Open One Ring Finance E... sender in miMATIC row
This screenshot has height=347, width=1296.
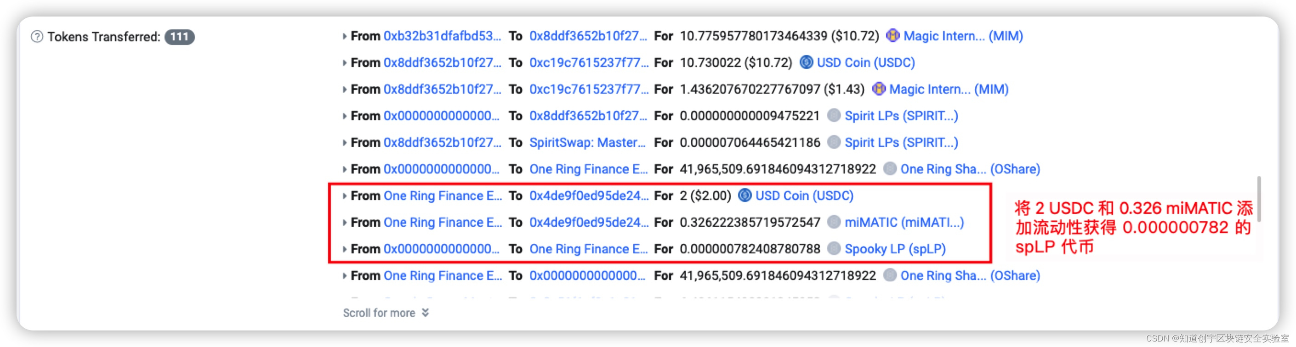point(443,223)
